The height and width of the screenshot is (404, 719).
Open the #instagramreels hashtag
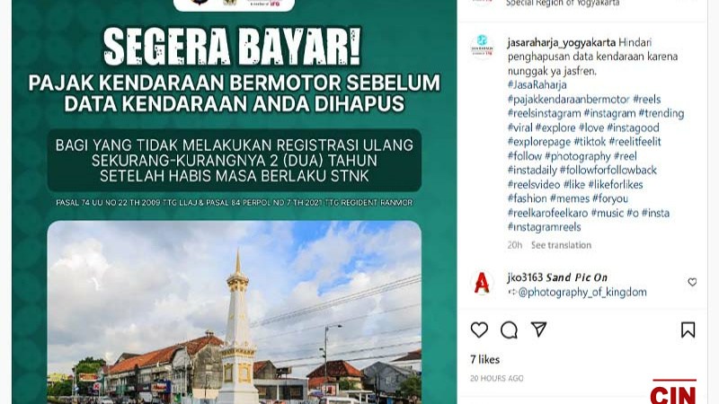tap(545, 227)
